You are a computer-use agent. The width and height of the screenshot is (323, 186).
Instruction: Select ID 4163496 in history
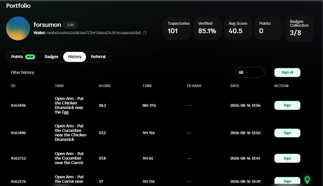19,105
